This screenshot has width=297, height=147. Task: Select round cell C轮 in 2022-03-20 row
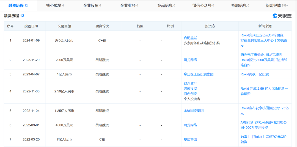pyautogui.click(x=102, y=139)
